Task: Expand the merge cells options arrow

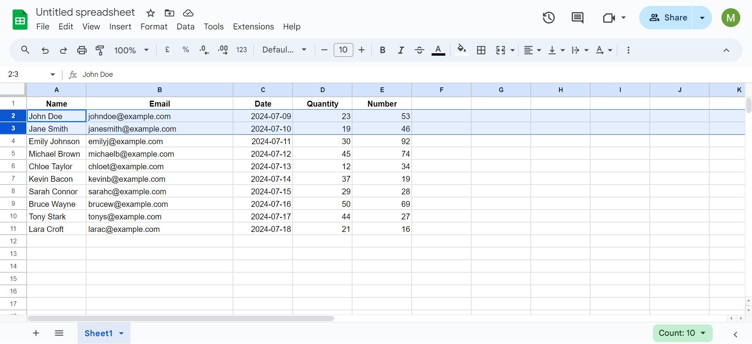Action: pos(512,50)
